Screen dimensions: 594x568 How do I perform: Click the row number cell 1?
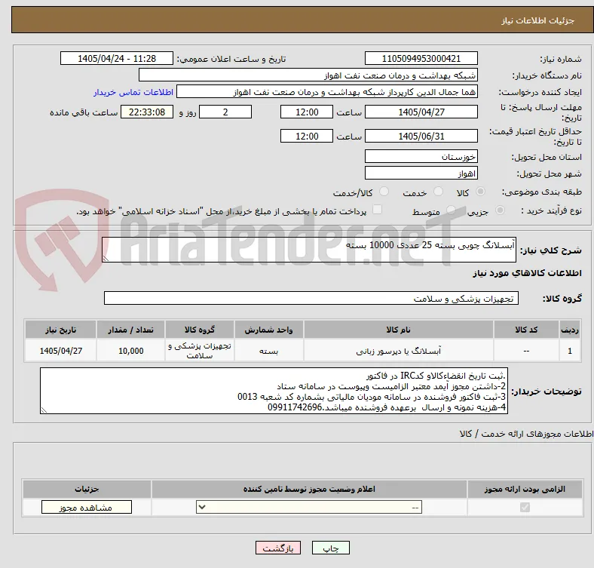coord(570,351)
